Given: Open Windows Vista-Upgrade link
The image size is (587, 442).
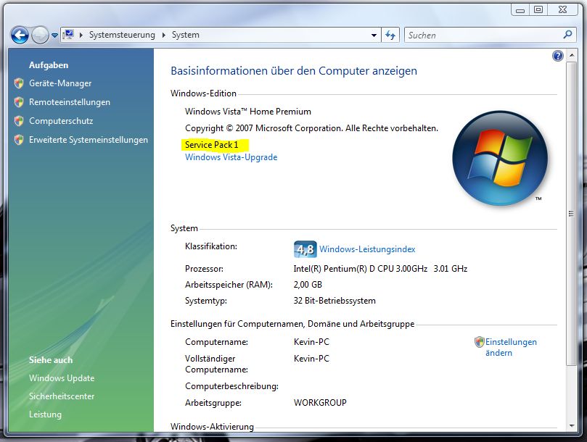Looking at the screenshot, I should point(231,157).
